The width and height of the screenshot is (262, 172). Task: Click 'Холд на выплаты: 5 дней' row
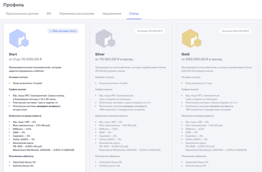113,83
